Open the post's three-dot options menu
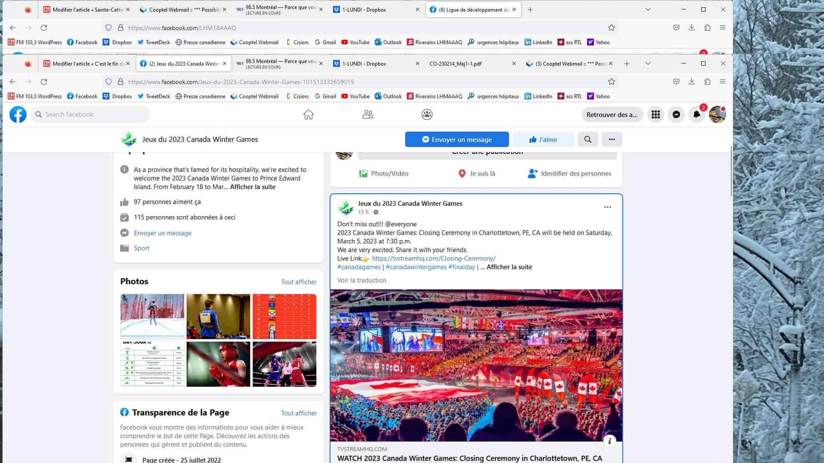This screenshot has height=463, width=824. click(607, 207)
